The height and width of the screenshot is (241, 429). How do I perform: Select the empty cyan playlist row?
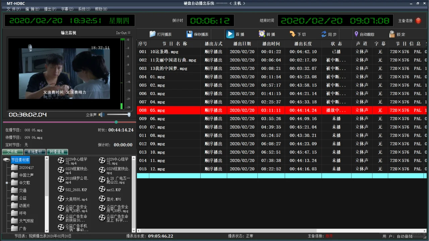pyautogui.click(x=282, y=176)
